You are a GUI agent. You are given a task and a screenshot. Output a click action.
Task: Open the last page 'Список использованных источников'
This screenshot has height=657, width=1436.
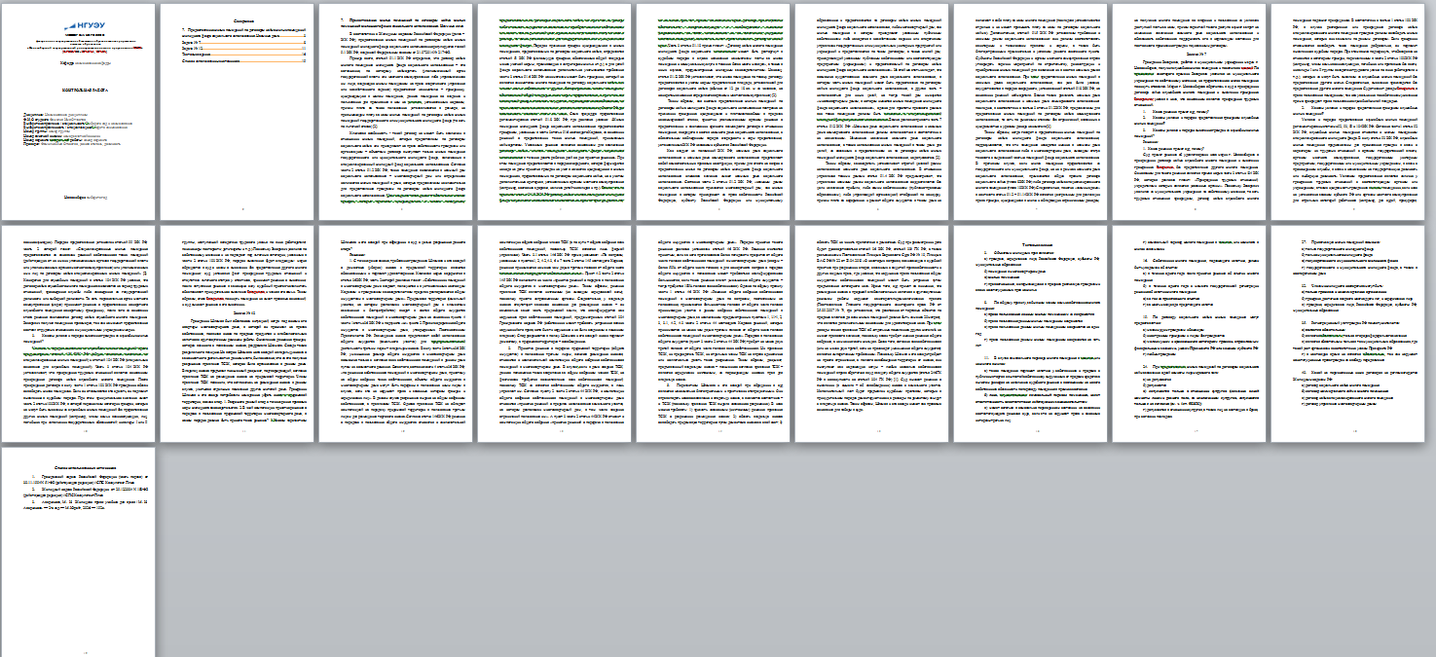[78, 552]
